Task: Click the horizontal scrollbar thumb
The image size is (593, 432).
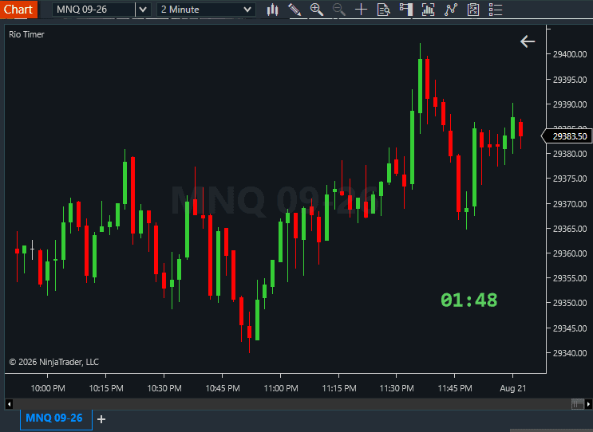Action: tap(578, 404)
